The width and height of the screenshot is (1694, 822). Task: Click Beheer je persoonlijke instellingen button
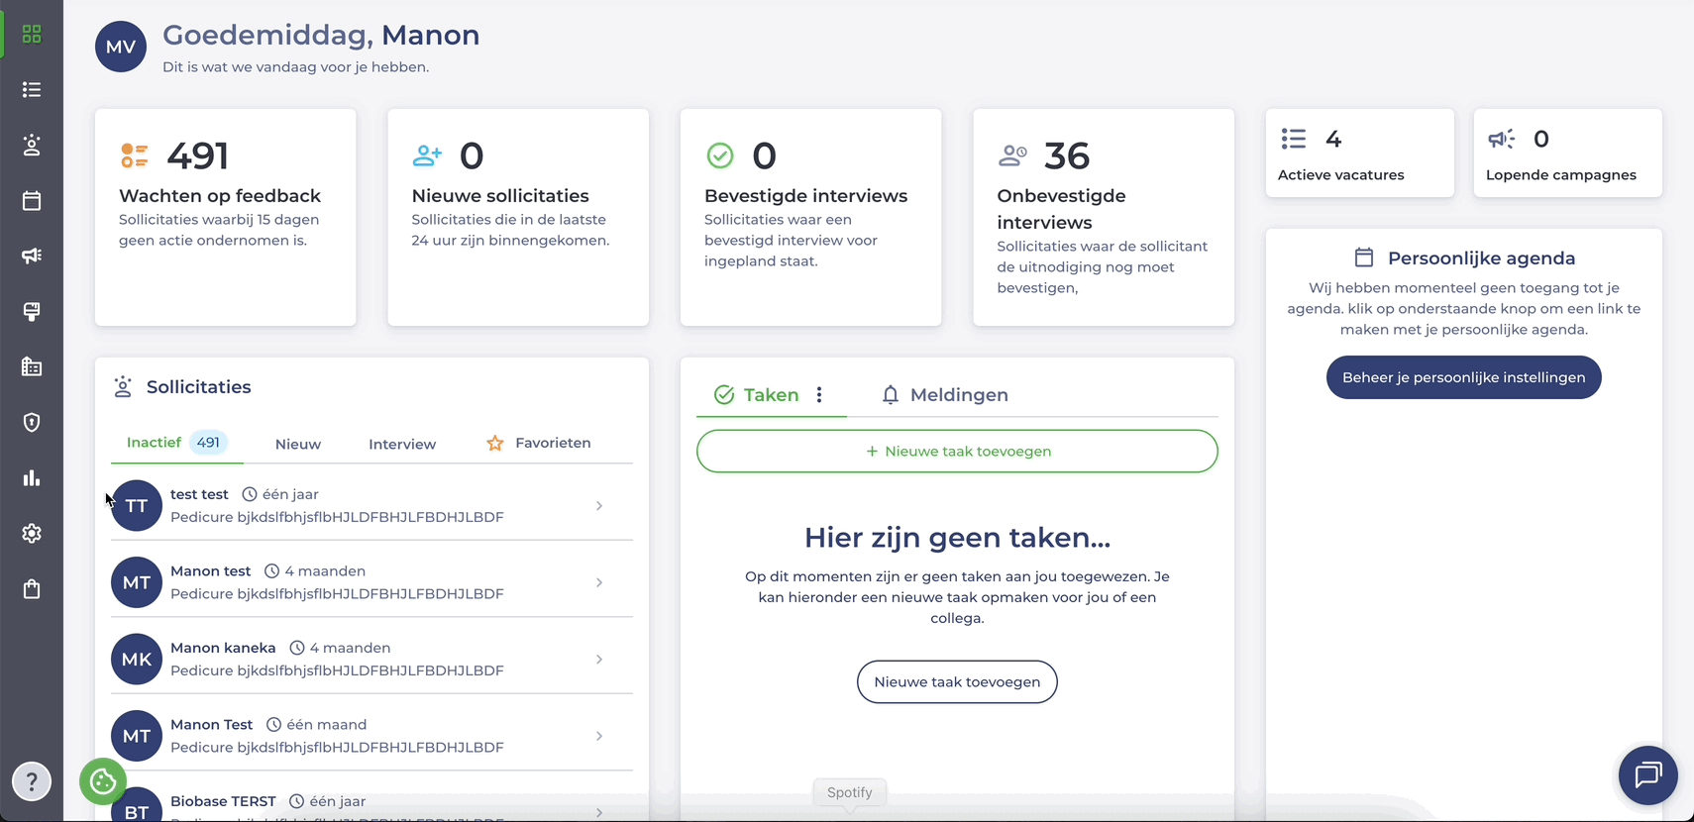(1463, 377)
